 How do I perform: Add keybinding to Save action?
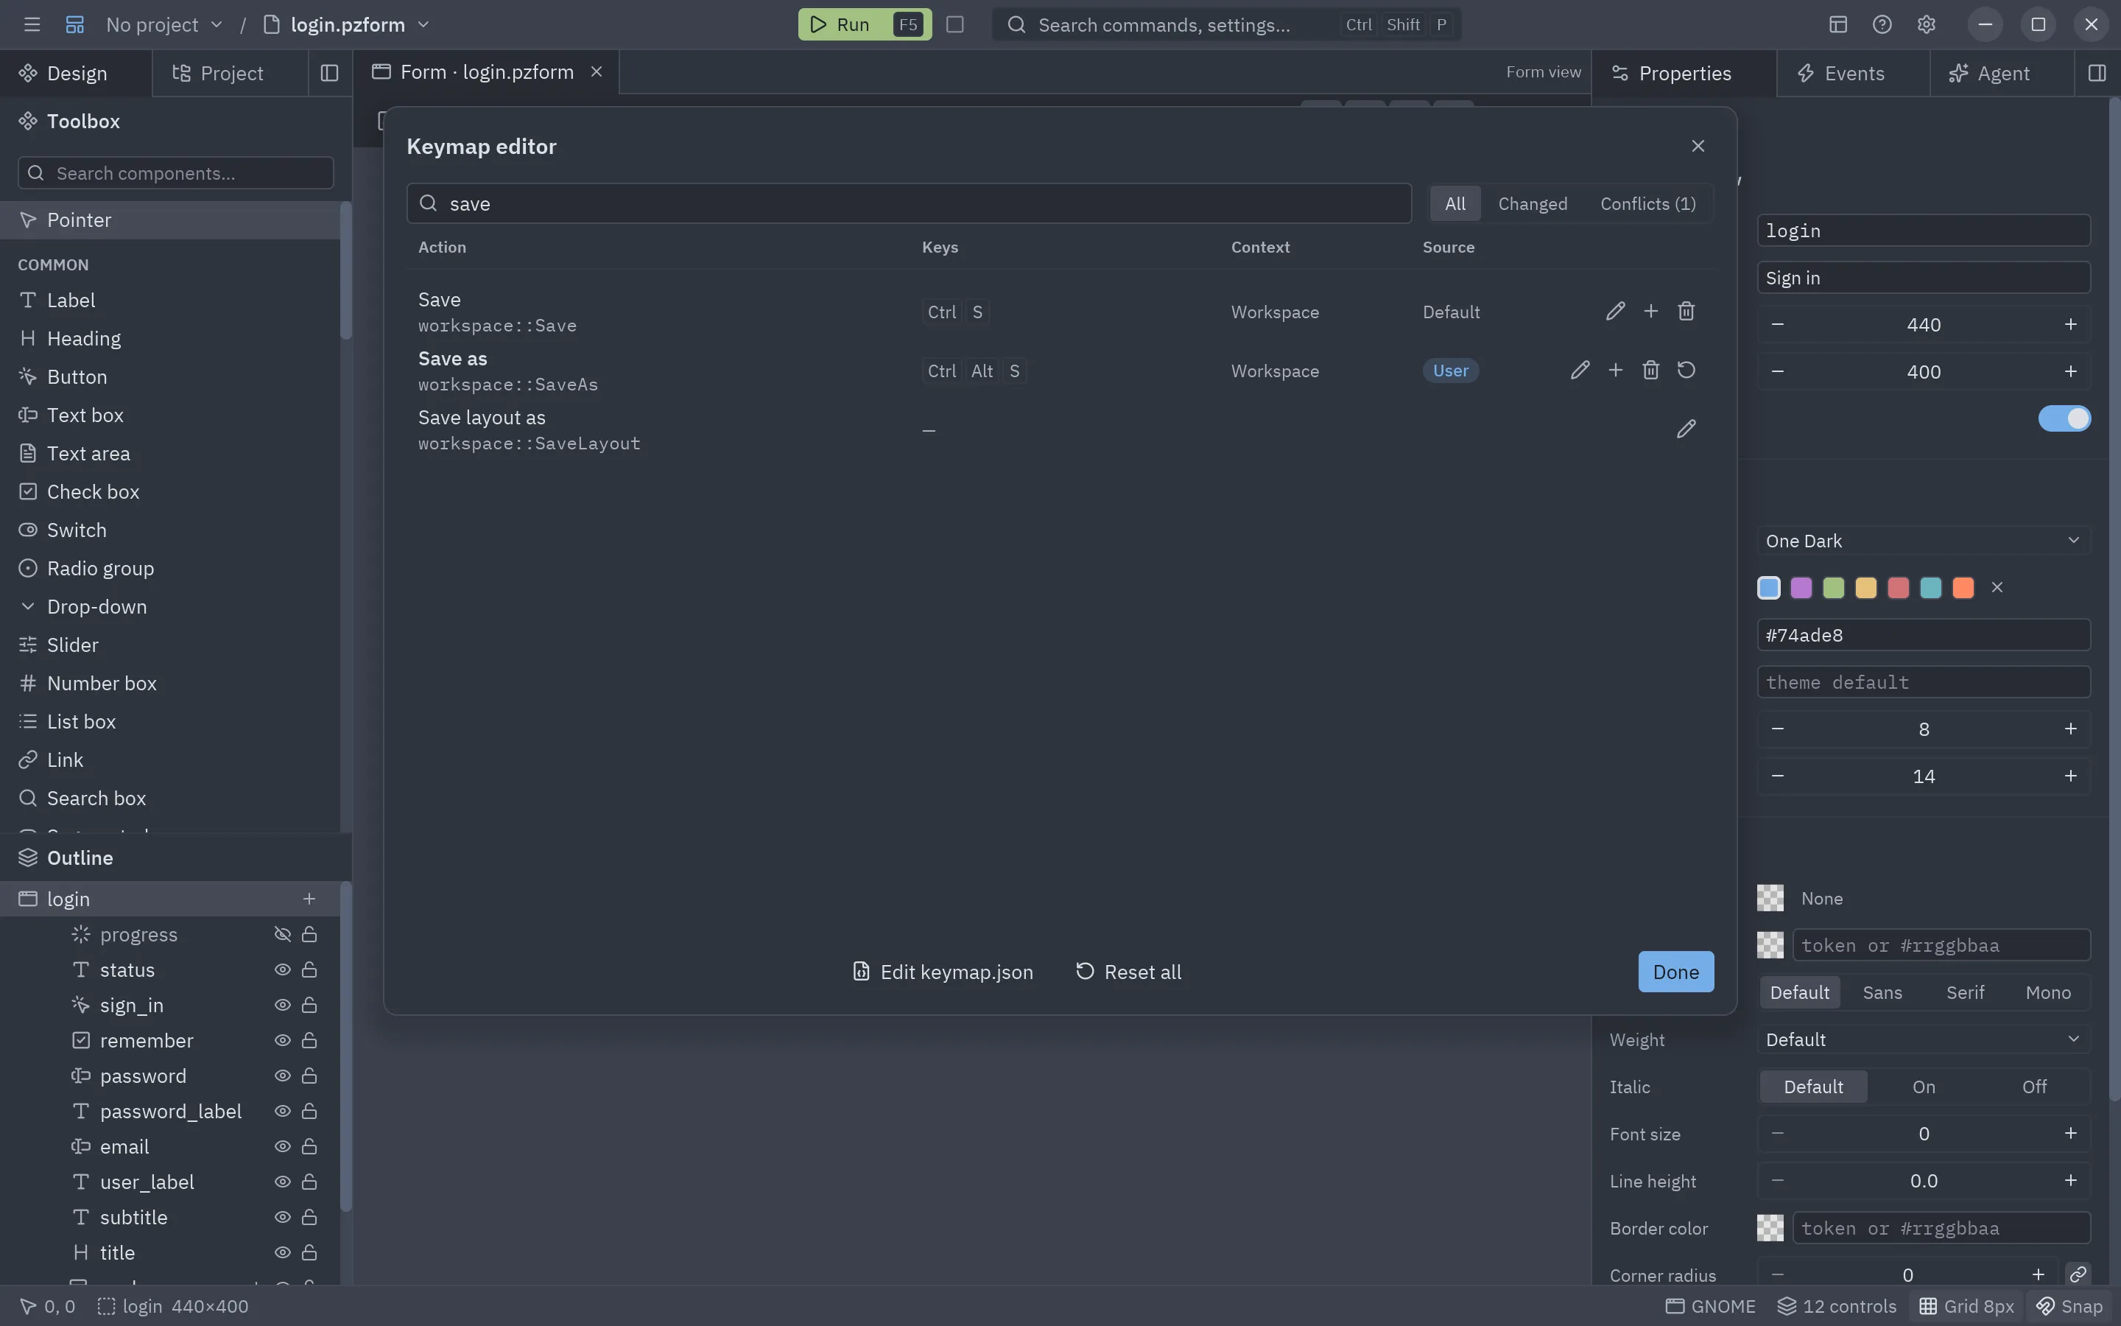point(1650,312)
